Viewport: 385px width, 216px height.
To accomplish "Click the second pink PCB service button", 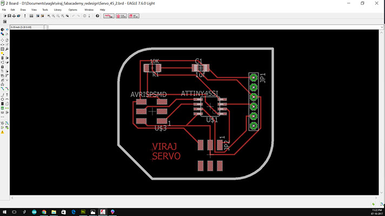I will click(x=121, y=16).
